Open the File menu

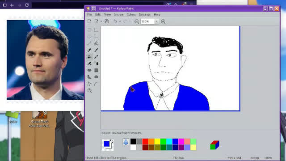pos(89,14)
